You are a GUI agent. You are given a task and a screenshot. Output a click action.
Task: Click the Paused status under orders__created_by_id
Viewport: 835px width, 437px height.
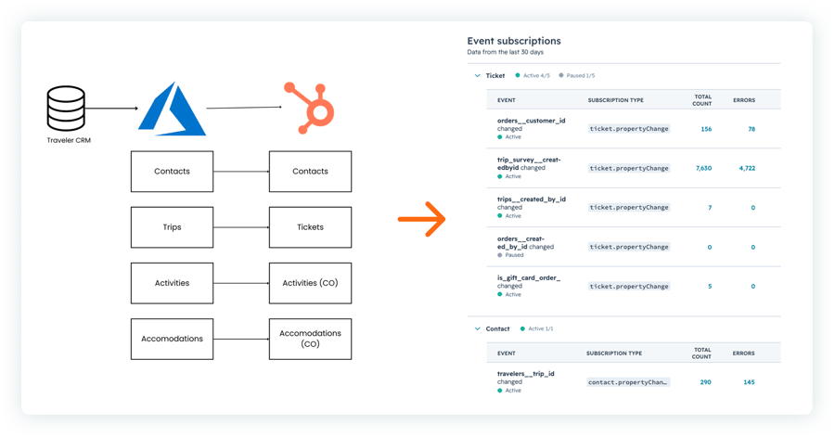(510, 255)
